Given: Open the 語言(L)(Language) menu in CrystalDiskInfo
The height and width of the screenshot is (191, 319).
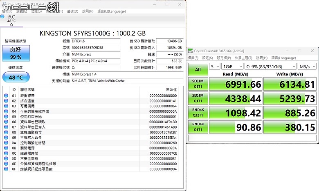Looking at the screenshot, I should point(112,11).
